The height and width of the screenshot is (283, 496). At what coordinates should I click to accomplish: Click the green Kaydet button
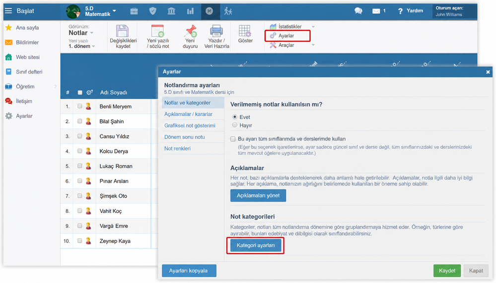coord(447,271)
